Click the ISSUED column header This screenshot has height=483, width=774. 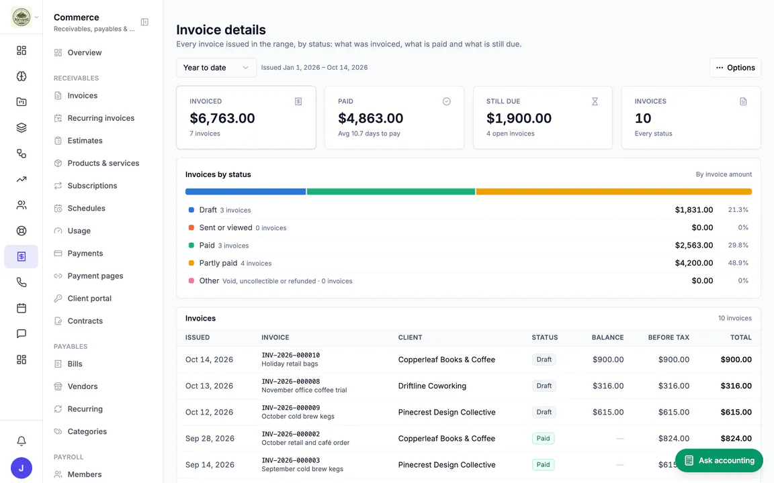pyautogui.click(x=198, y=337)
